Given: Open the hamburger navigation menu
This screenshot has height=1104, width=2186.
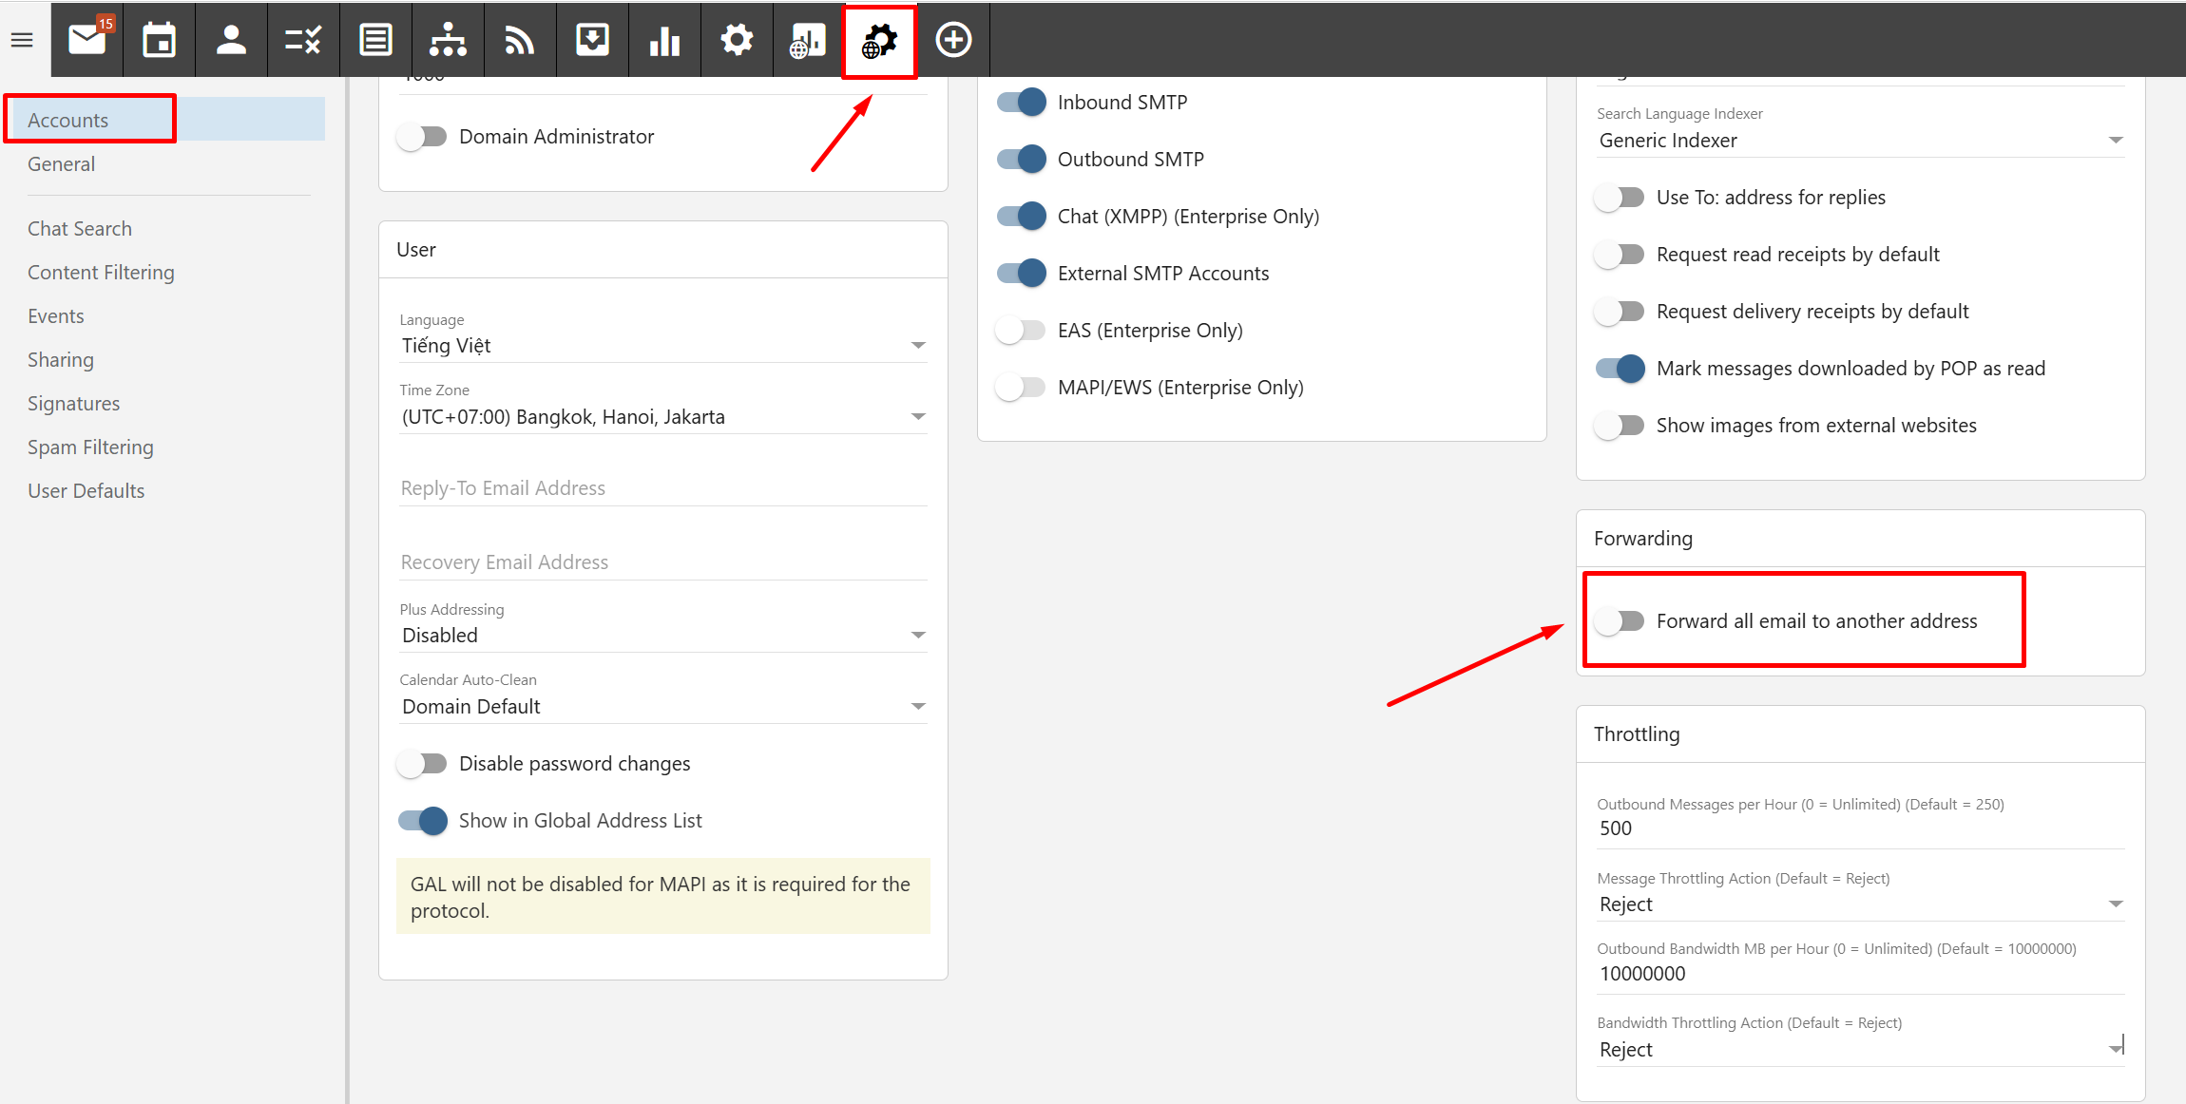Looking at the screenshot, I should pyautogui.click(x=22, y=40).
